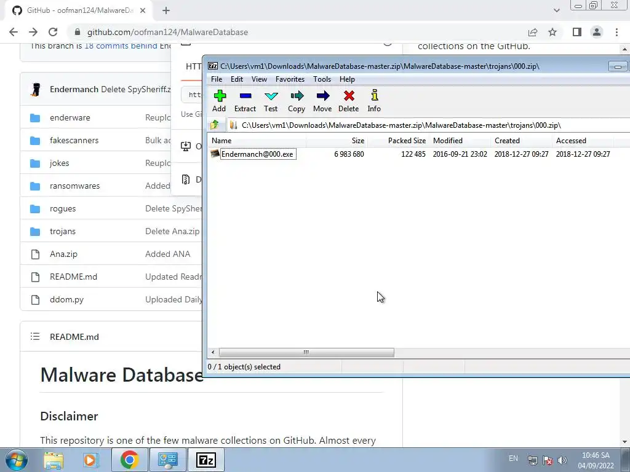Sort by Packed Size column
This screenshot has height=472, width=630.
tap(398, 141)
